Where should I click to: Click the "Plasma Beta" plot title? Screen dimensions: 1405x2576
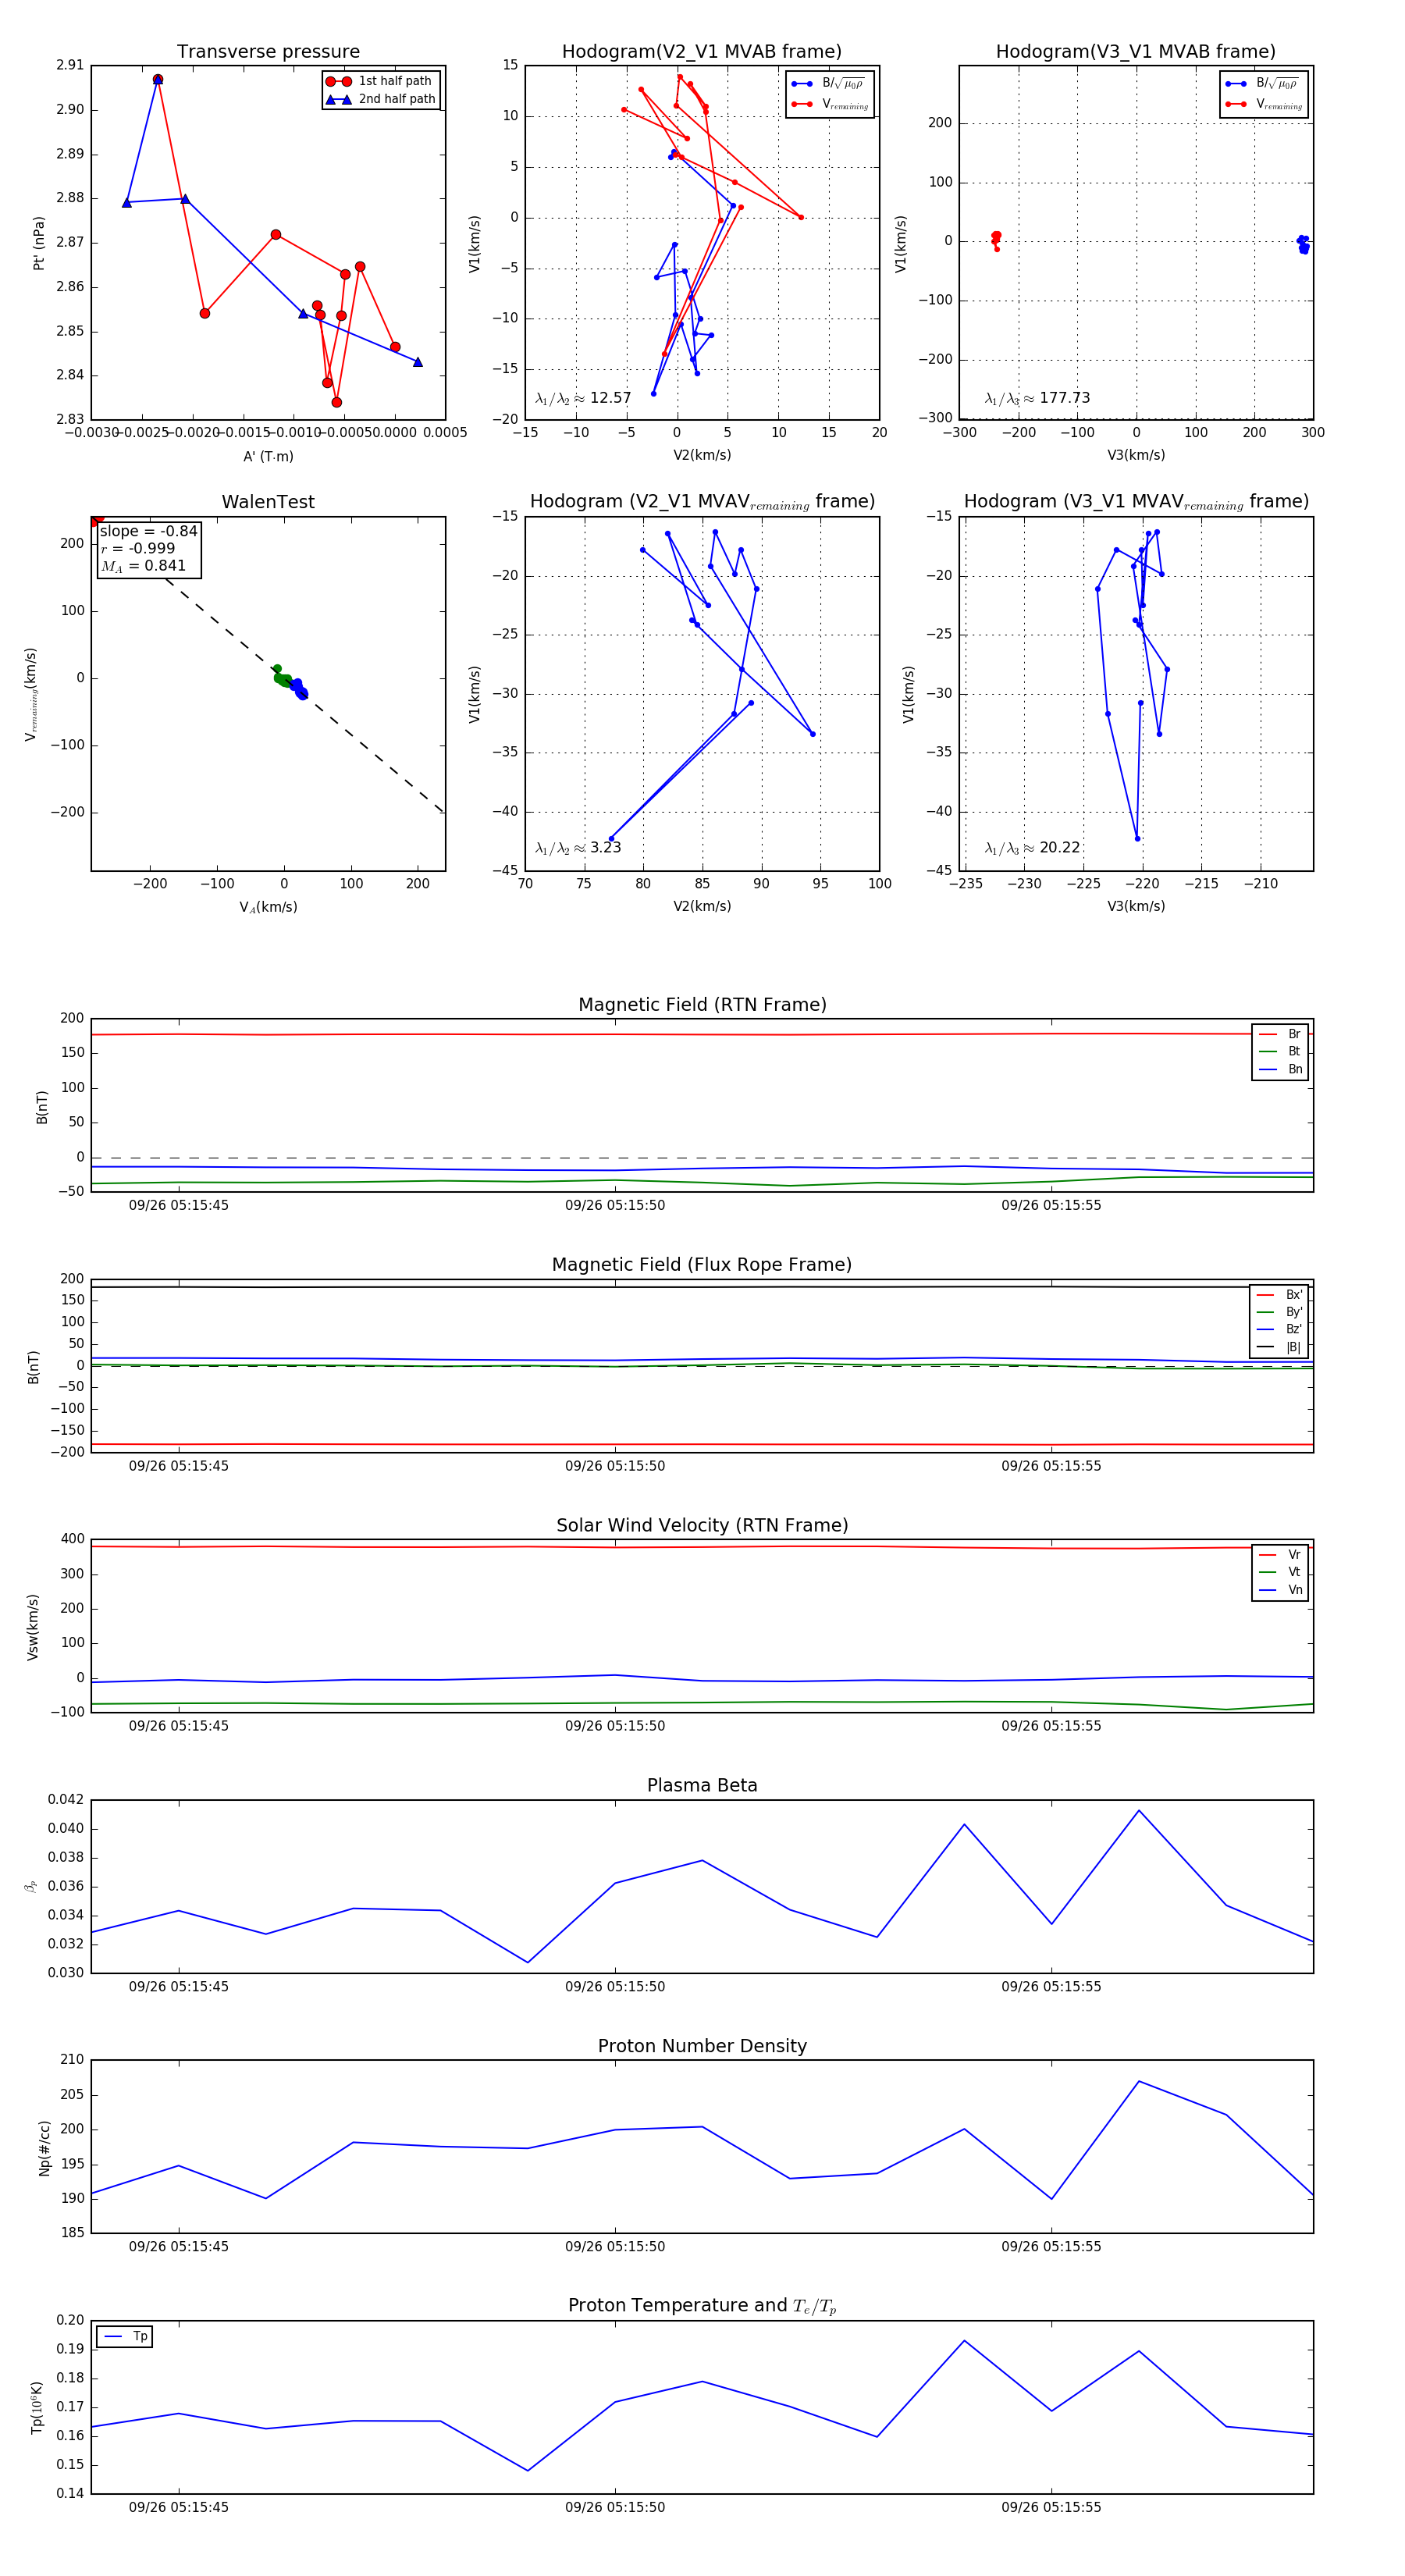(x=702, y=1785)
